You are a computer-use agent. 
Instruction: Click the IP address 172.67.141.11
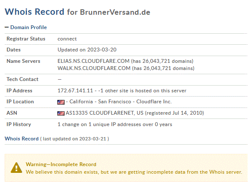tap(75, 91)
